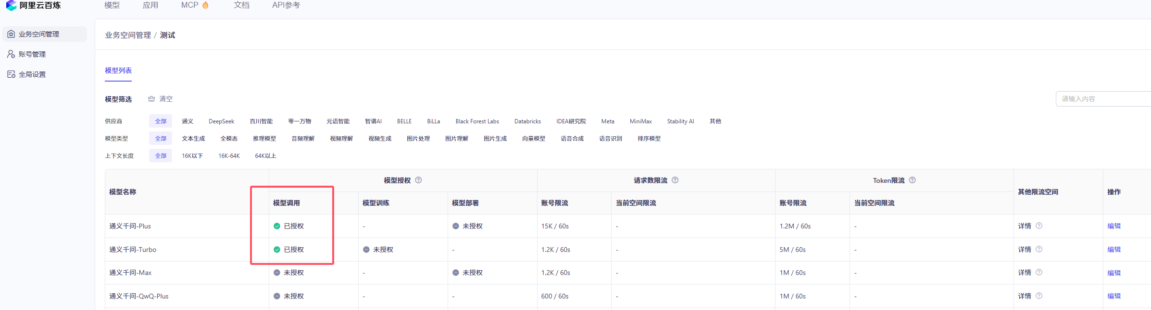The width and height of the screenshot is (1151, 310).
Task: Open the API参考 top menu
Action: [286, 5]
